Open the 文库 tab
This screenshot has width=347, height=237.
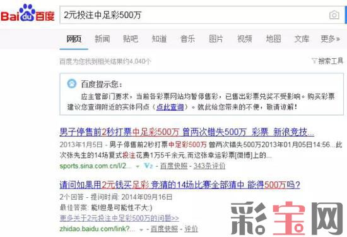302,39
